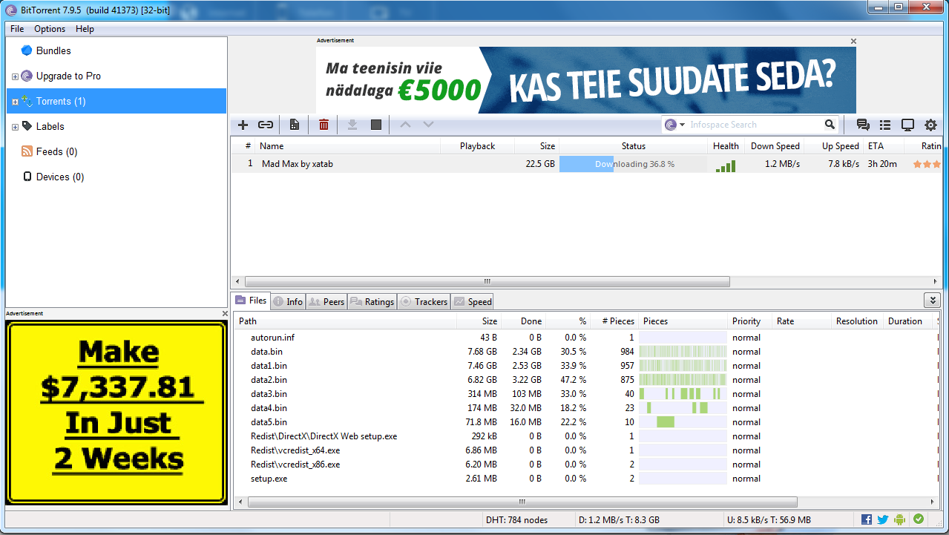Screen dimensions: 949x535
Task: Close the left sidebar advertisement
Action: pos(225,314)
